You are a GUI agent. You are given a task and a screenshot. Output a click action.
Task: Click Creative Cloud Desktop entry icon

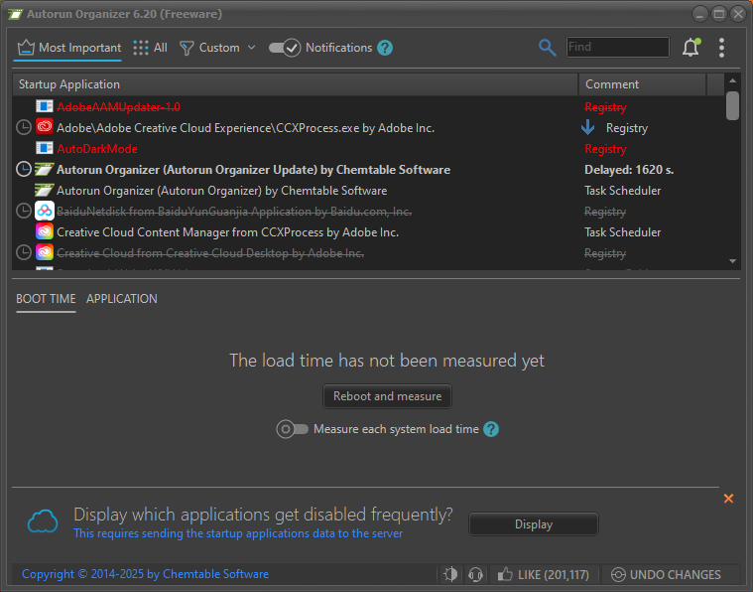(45, 252)
